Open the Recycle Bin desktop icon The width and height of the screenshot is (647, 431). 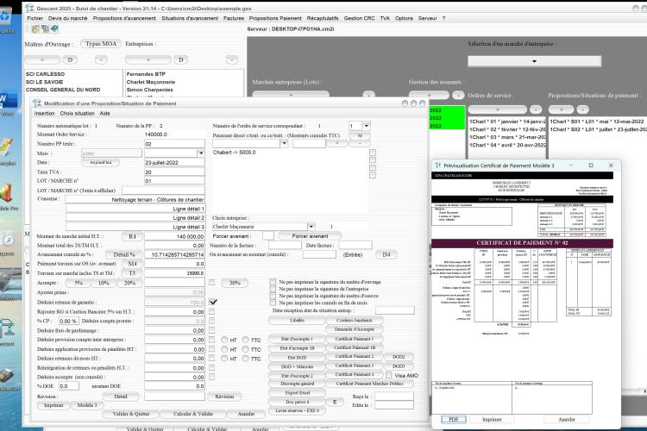pyautogui.click(x=6, y=17)
